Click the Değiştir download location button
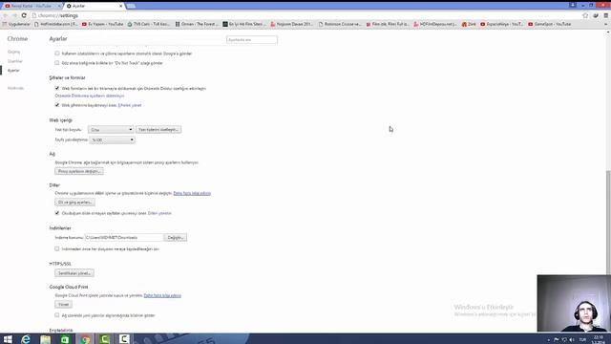611x344 pixels. tap(176, 238)
